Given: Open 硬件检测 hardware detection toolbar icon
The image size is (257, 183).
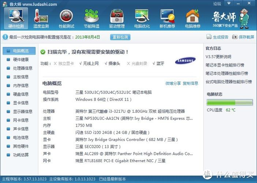Looking at the screenshot, I should 16,19.
